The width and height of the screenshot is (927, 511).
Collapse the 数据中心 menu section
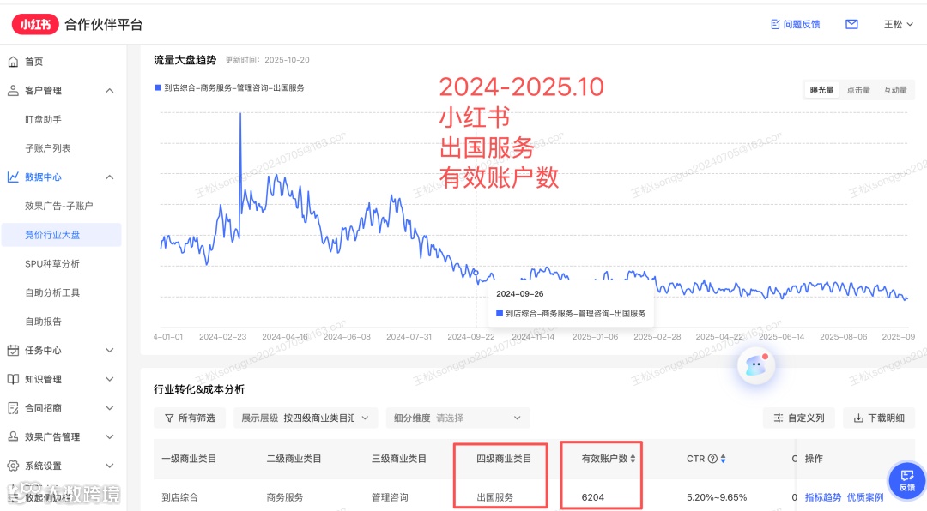[109, 177]
